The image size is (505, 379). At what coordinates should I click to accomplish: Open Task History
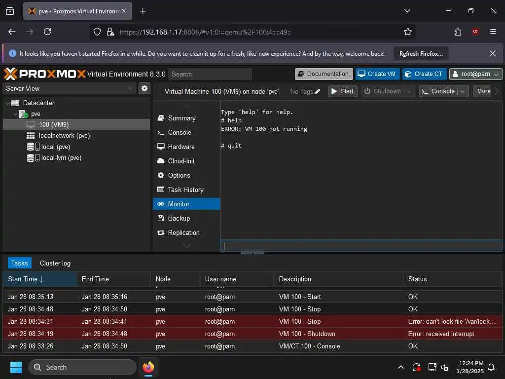coord(186,190)
